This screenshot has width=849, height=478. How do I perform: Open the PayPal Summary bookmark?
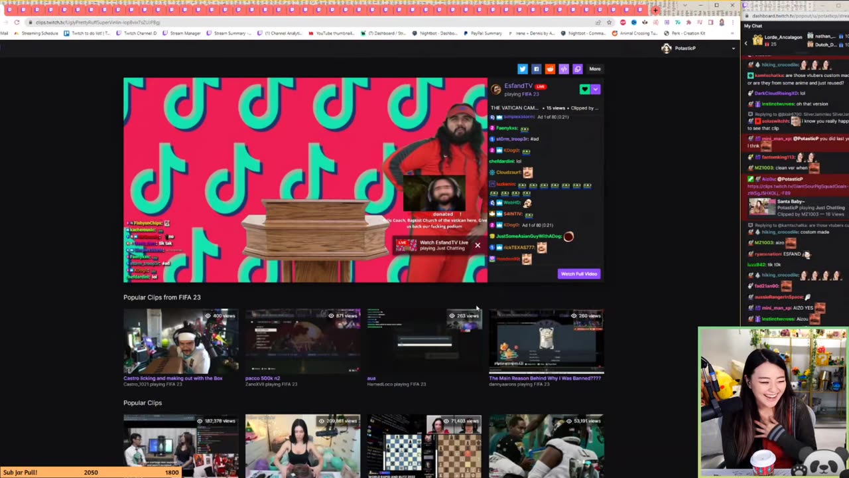click(482, 33)
